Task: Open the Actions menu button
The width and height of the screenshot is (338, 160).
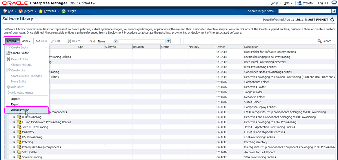Action: [x=13, y=41]
